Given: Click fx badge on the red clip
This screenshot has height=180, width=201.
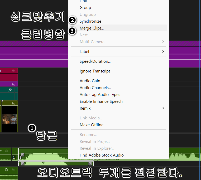Looking at the screenshot, I should click(x=13, y=71).
